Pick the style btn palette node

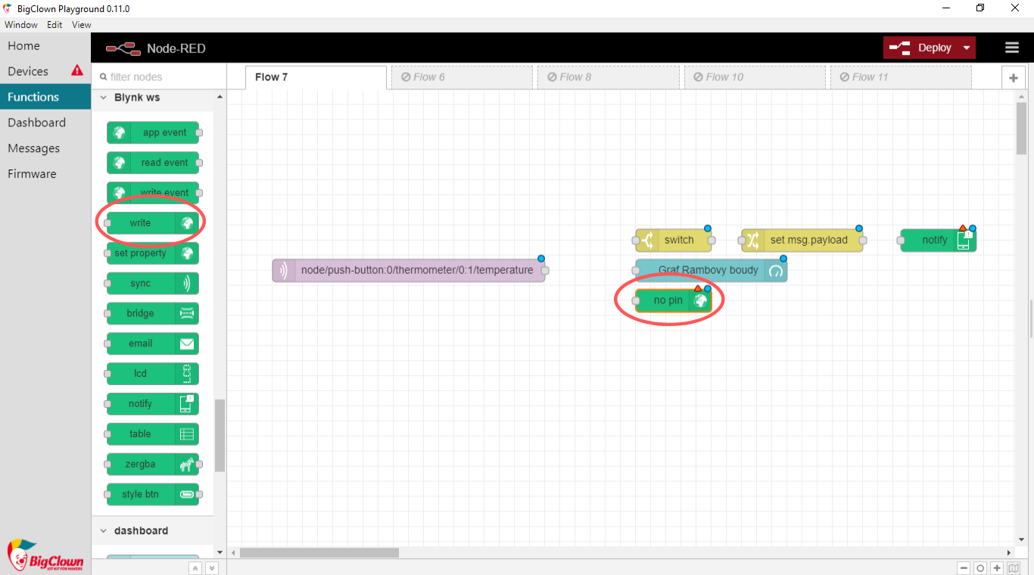153,495
